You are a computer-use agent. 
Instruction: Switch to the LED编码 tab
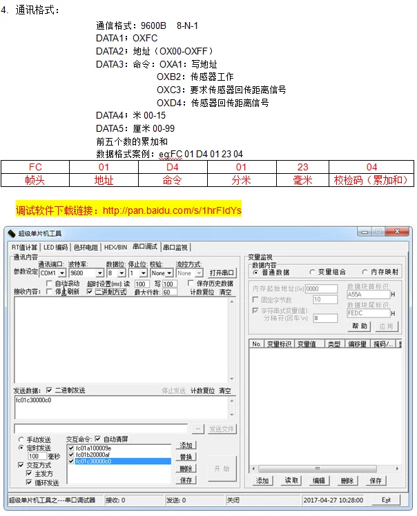(x=55, y=248)
